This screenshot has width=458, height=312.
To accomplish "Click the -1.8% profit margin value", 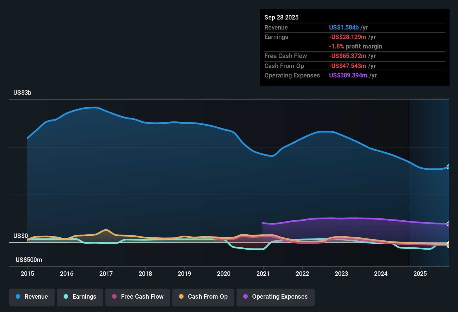I will point(336,47).
